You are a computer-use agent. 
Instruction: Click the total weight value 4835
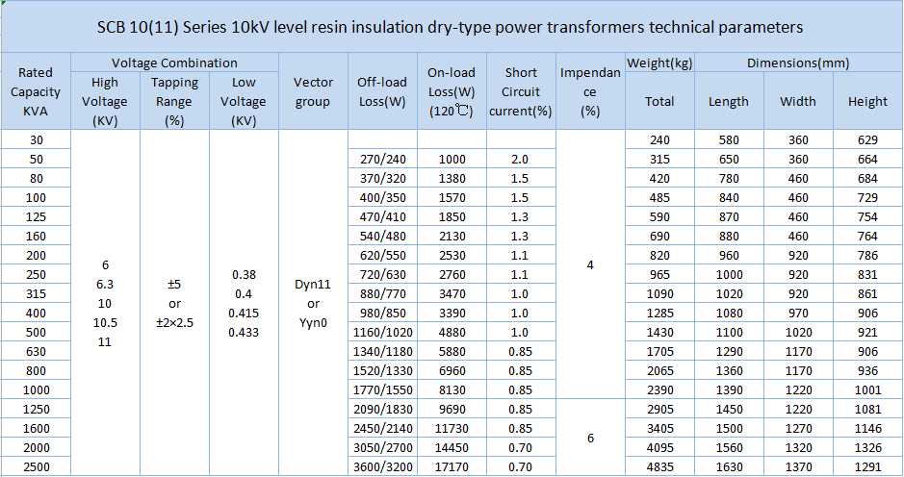pyautogui.click(x=659, y=467)
